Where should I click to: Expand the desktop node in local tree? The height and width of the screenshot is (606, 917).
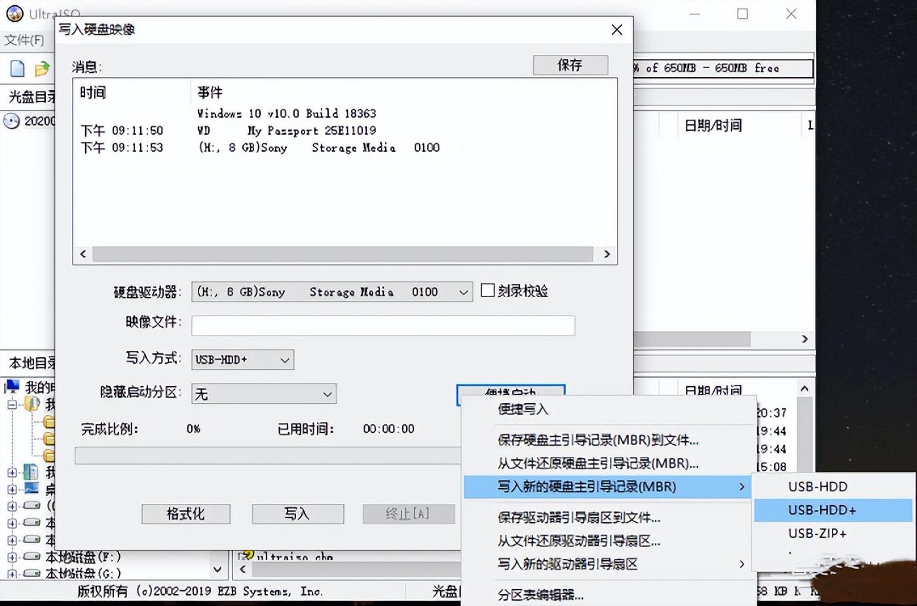12,488
